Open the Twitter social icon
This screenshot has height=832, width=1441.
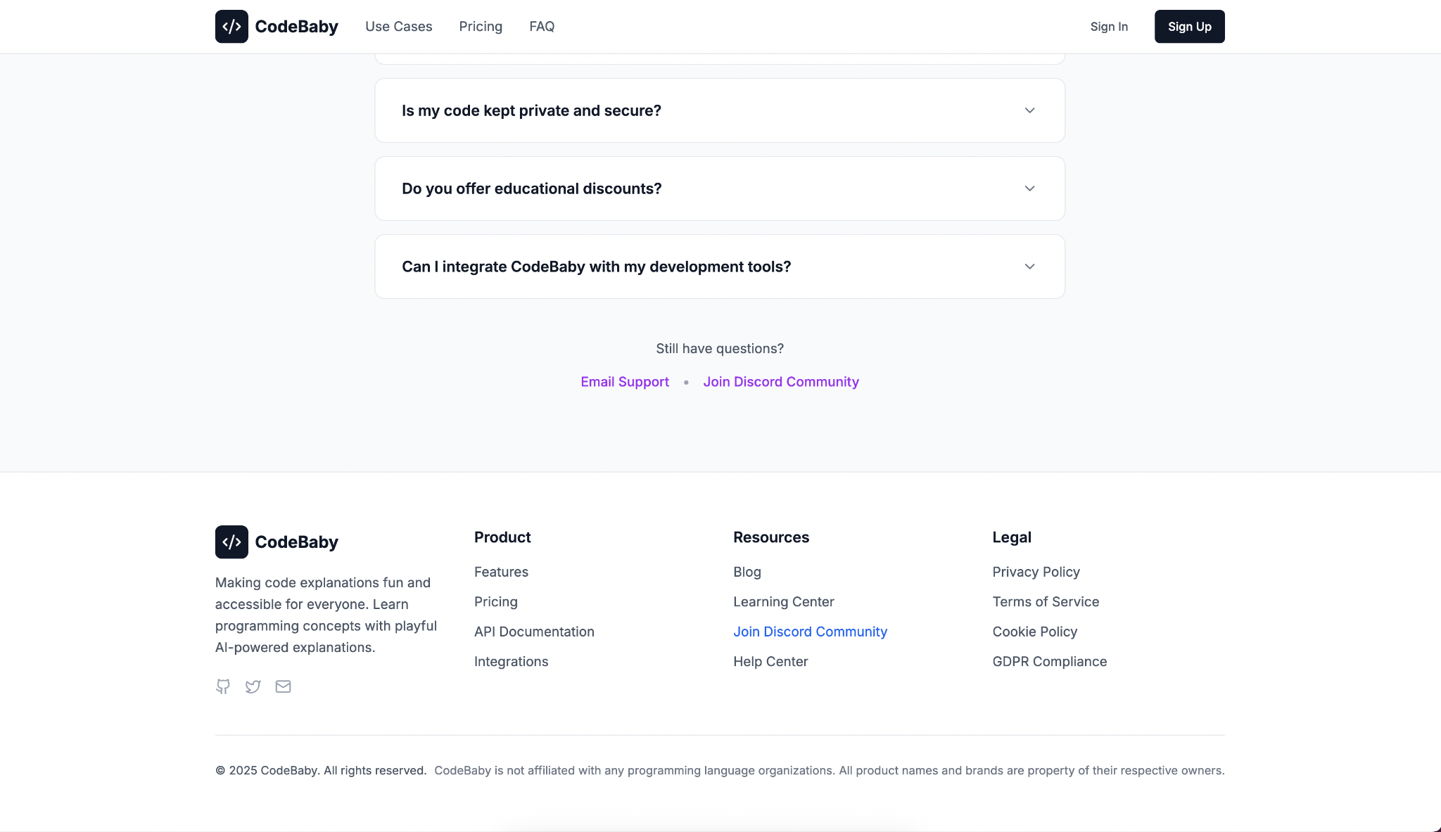[x=253, y=686]
